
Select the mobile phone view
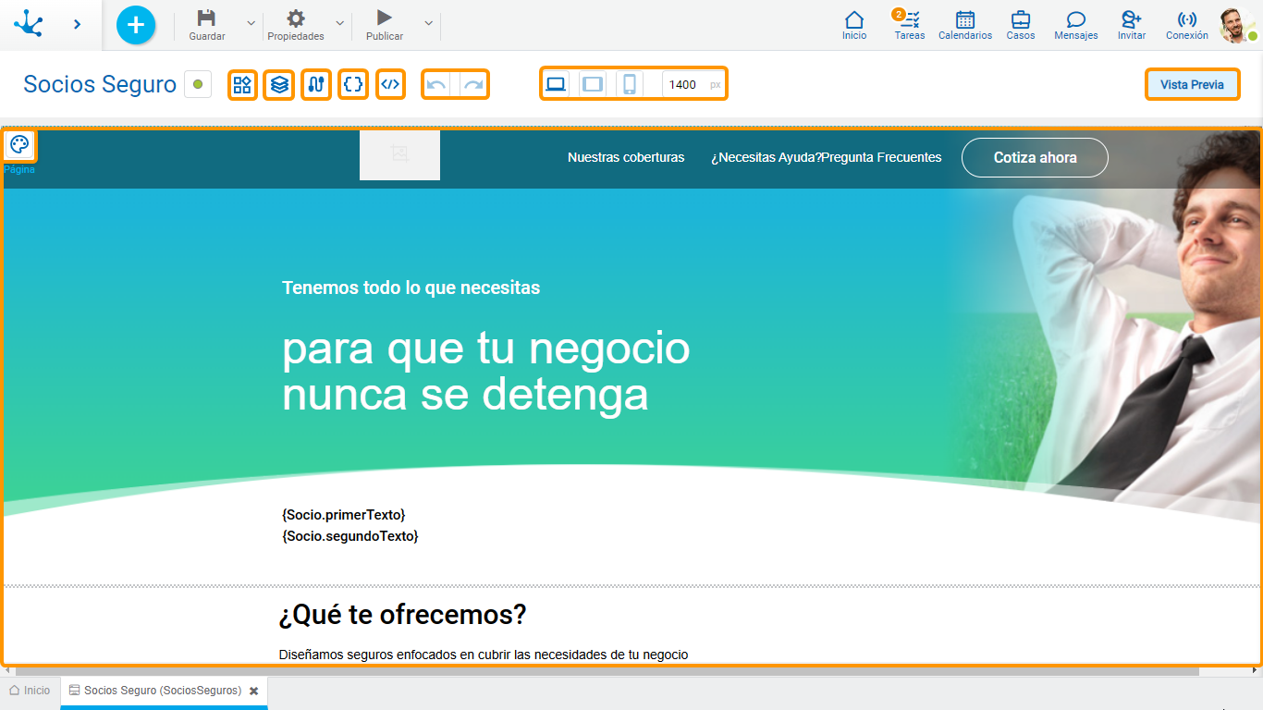[630, 84]
